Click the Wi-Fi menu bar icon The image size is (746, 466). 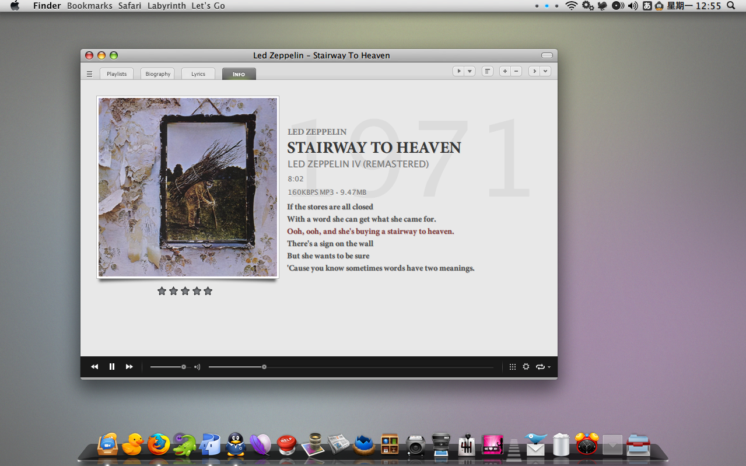tap(572, 6)
